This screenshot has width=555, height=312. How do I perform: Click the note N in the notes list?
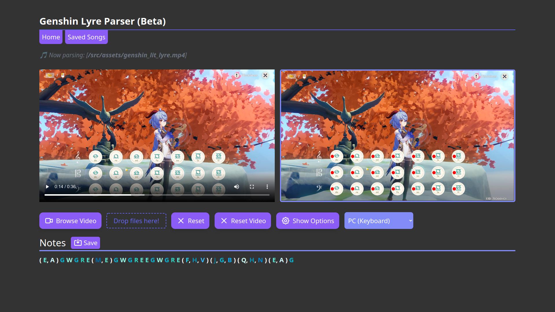pos(260,260)
